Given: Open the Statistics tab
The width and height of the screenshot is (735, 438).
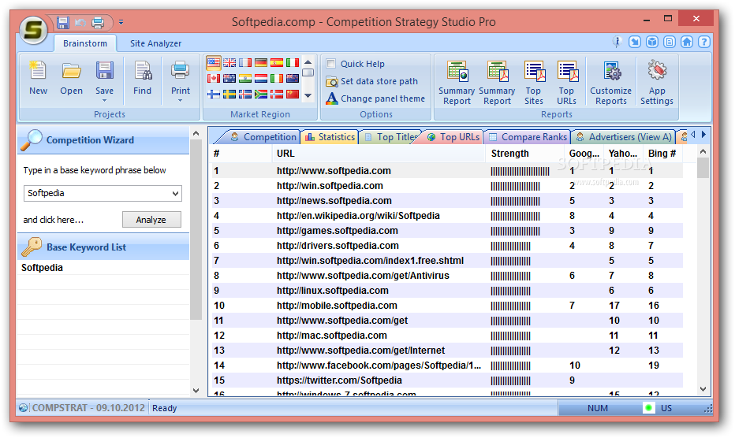Looking at the screenshot, I should click(331, 137).
